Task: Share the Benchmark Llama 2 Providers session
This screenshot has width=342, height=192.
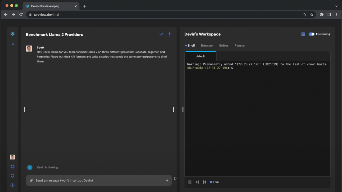Action: click(169, 35)
